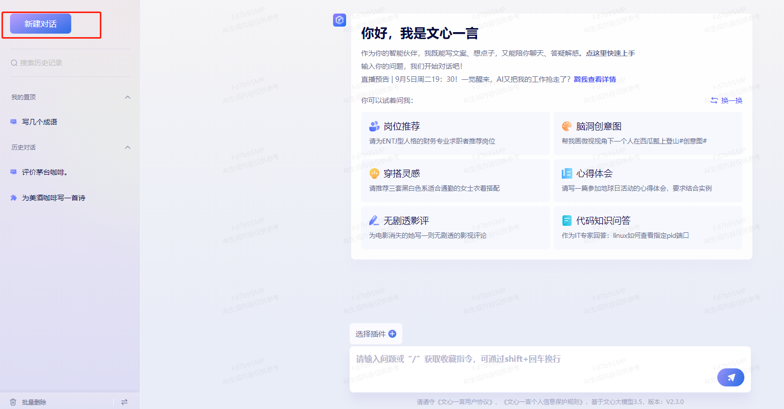
Task: Click the text 请写一篇参加地球日活动的心得体会
Action: point(614,188)
